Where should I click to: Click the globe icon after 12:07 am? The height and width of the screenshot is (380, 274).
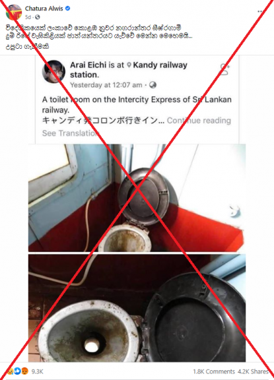point(153,85)
